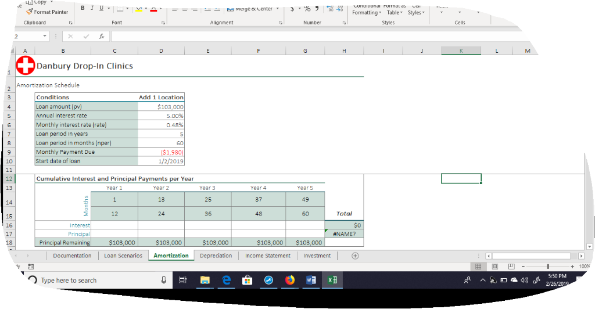Decrease Decimal places
Viewport: 595px width, 309px height.
(340, 8)
